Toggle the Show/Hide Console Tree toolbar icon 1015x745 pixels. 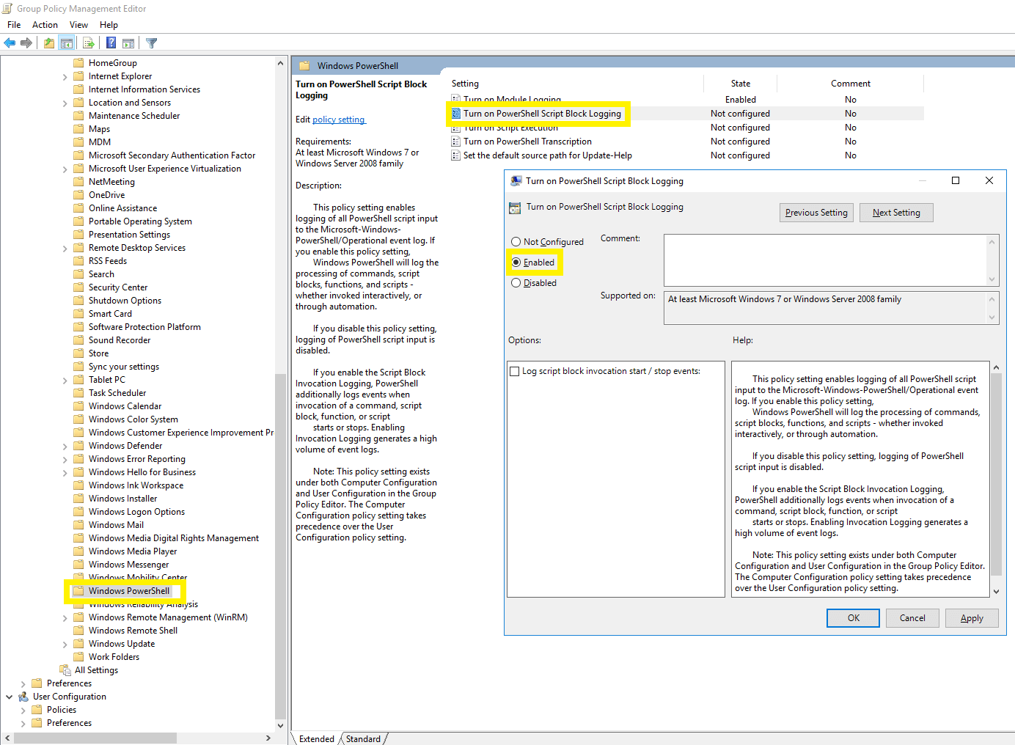click(66, 43)
